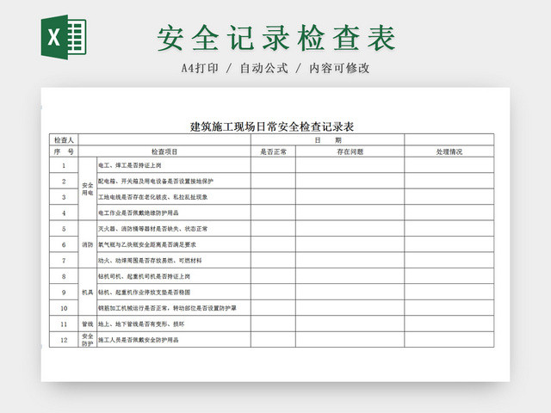Click the item 电工作业是否佩戴绝缘防护用品
The width and height of the screenshot is (551, 413).
click(x=139, y=213)
